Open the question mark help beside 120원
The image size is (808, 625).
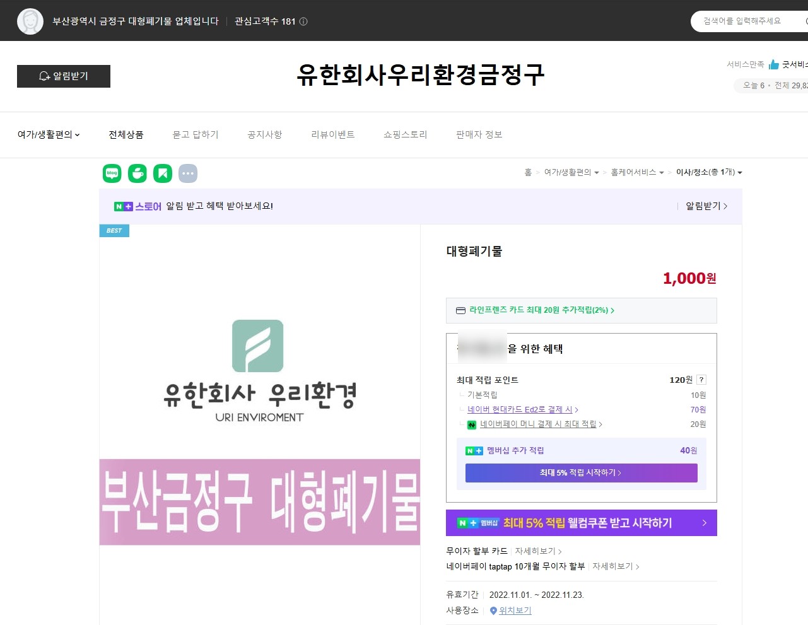[701, 380]
